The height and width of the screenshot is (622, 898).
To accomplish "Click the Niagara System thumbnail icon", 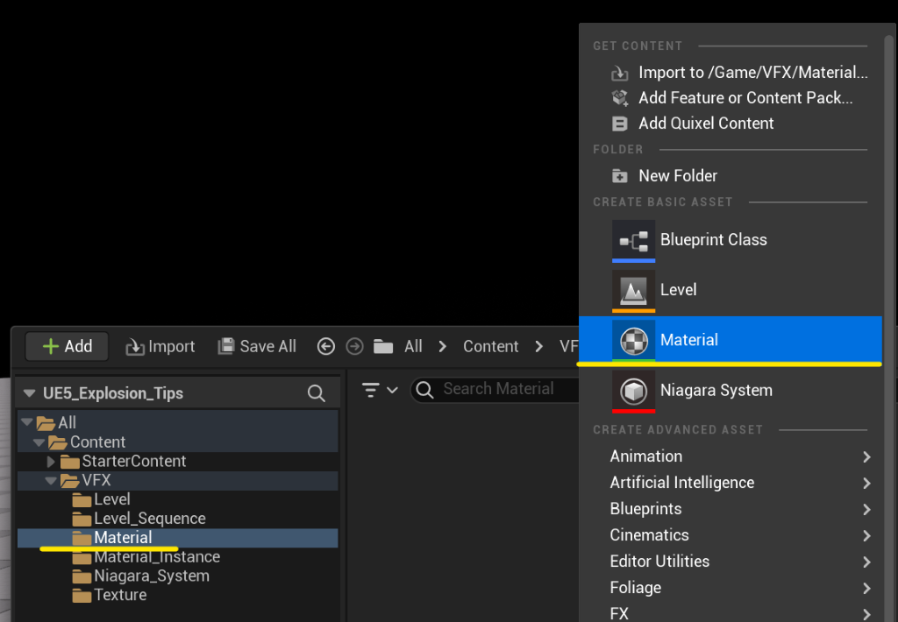I will click(x=633, y=392).
